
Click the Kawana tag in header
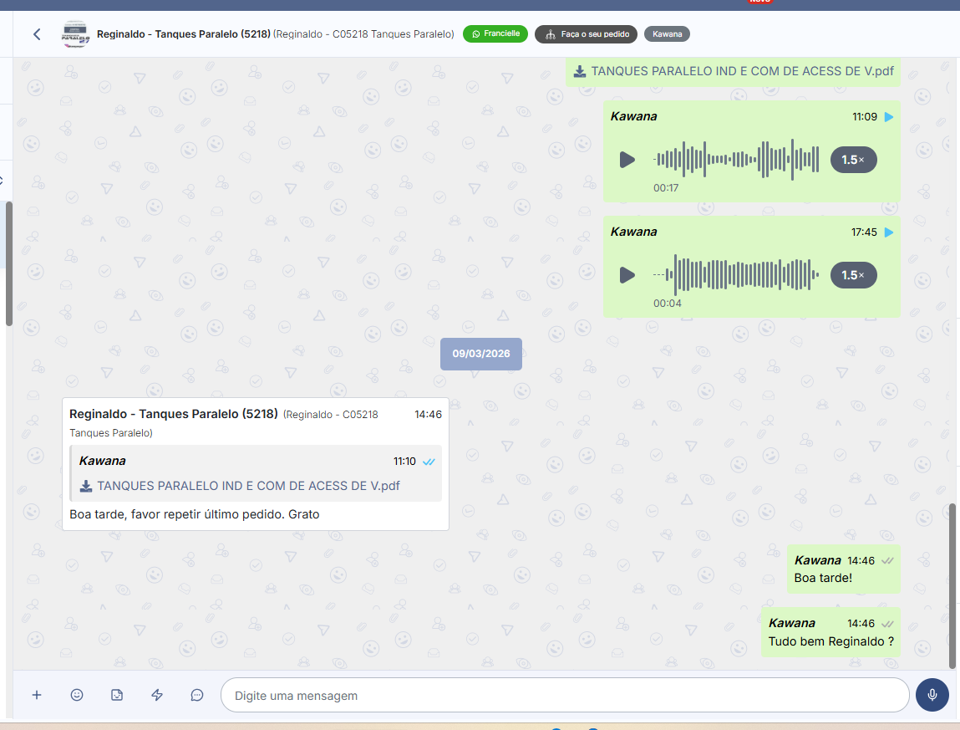pyautogui.click(x=667, y=34)
